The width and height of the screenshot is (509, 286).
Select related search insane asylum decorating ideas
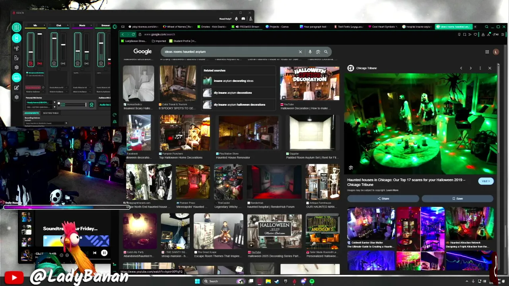pyautogui.click(x=238, y=81)
